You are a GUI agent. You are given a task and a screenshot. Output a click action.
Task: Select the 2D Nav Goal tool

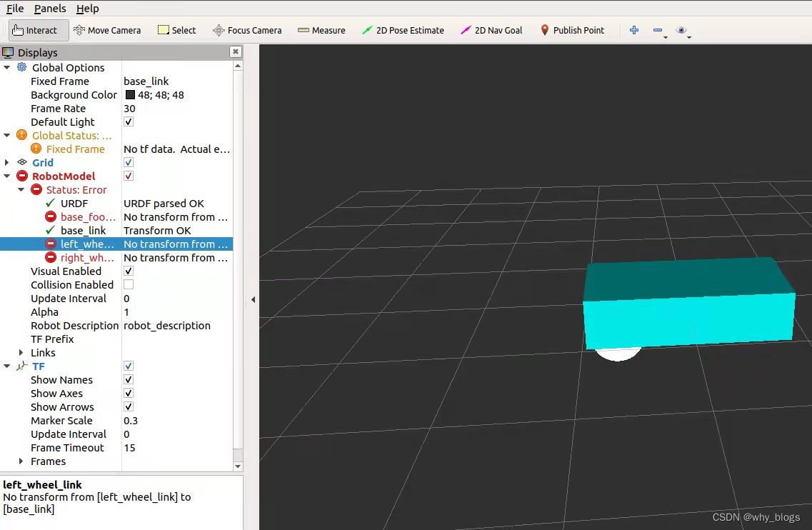tap(491, 30)
